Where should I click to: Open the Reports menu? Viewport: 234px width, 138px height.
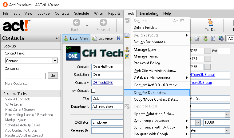[x=114, y=13]
